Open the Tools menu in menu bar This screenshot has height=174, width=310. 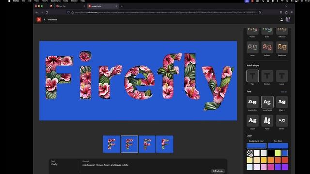coord(65,1)
